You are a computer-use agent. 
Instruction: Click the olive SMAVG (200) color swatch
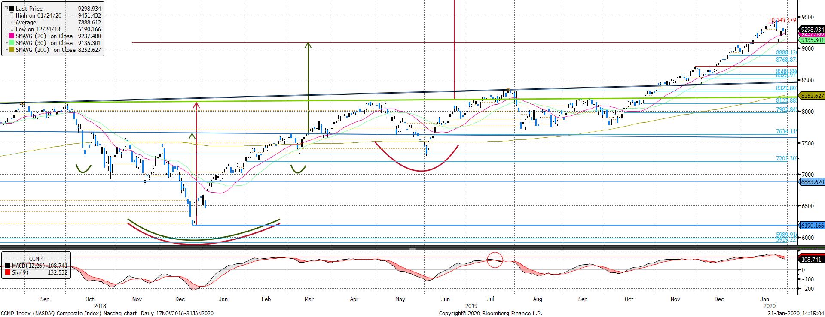click(11, 50)
